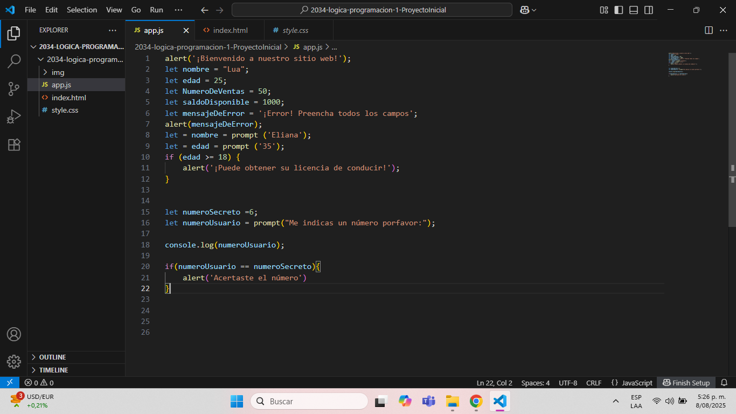
Task: Open Windows Start menu
Action: (237, 401)
